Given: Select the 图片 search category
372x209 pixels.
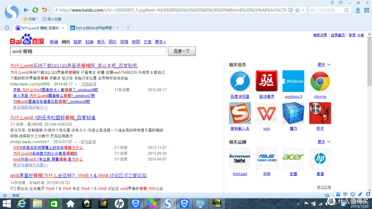Looking at the screenshot, I should [112, 42].
